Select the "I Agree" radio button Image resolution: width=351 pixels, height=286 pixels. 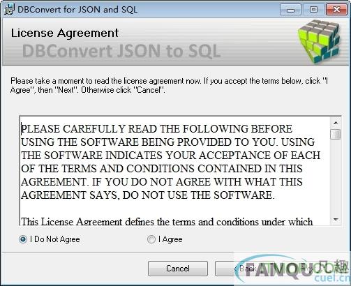pyautogui.click(x=151, y=239)
